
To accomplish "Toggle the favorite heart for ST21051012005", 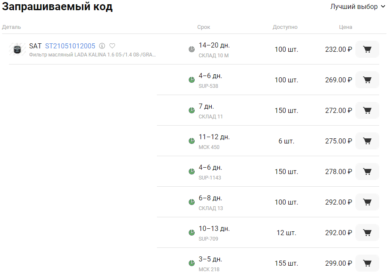I will pyautogui.click(x=112, y=46).
